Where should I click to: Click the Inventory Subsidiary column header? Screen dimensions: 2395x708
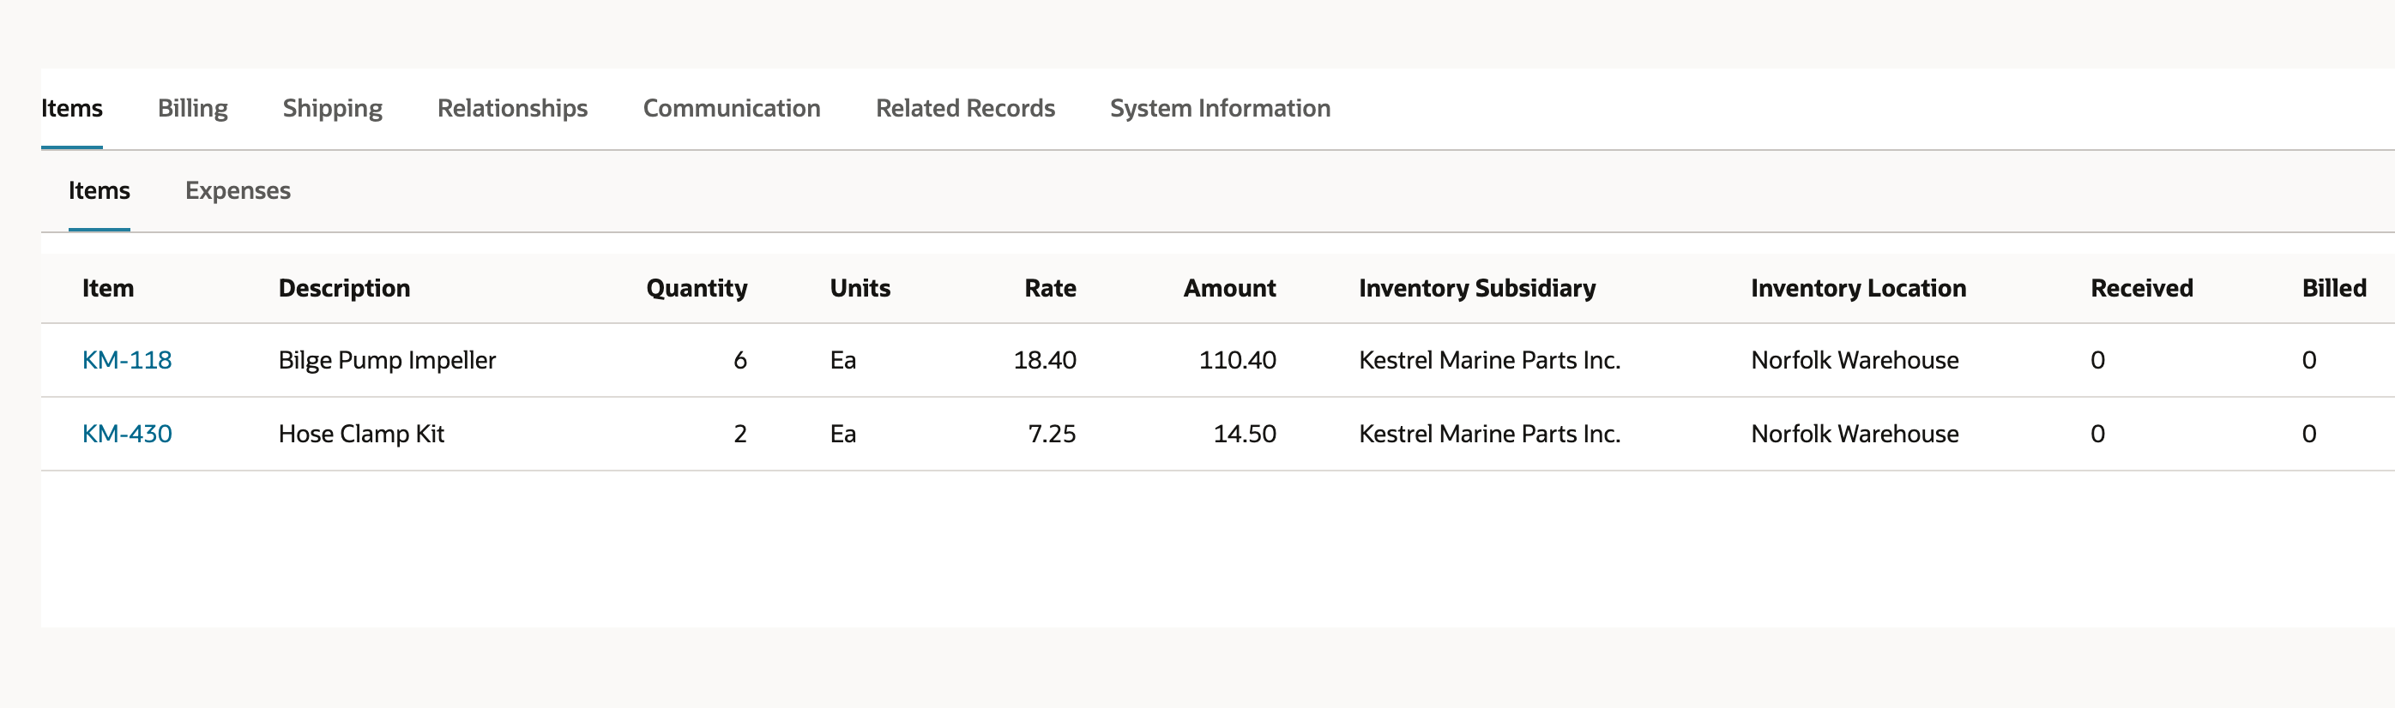pos(1477,288)
